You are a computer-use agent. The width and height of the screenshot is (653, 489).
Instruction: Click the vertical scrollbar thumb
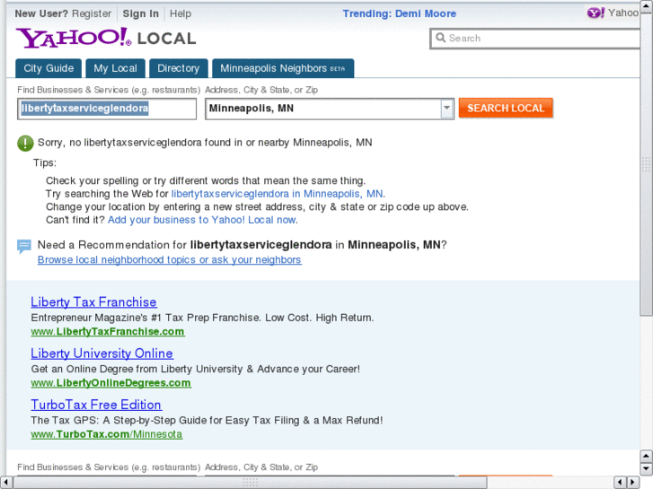click(646, 164)
